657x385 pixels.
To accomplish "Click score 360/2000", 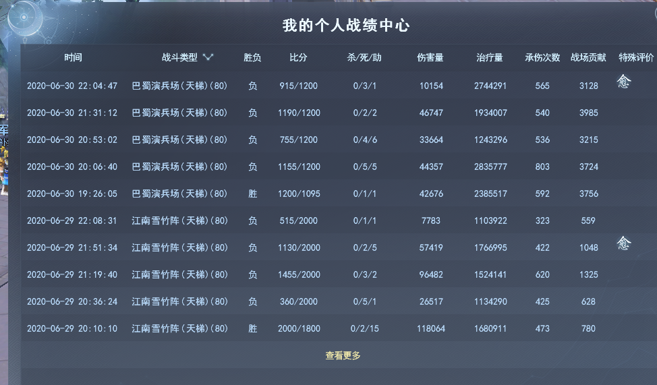I will coord(299,301).
